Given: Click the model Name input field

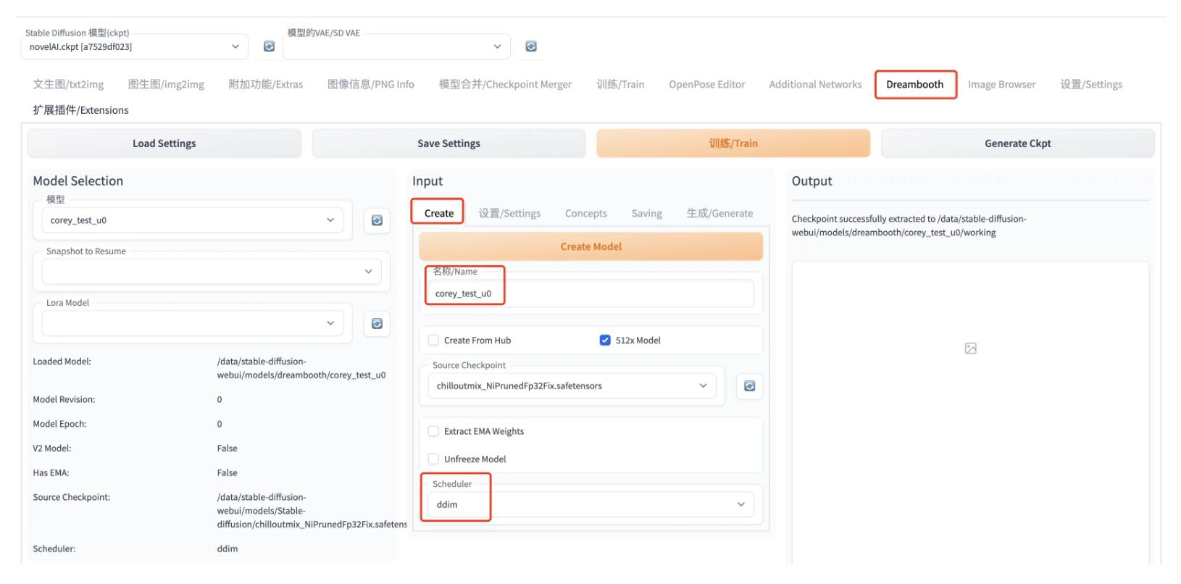Looking at the screenshot, I should pos(590,293).
